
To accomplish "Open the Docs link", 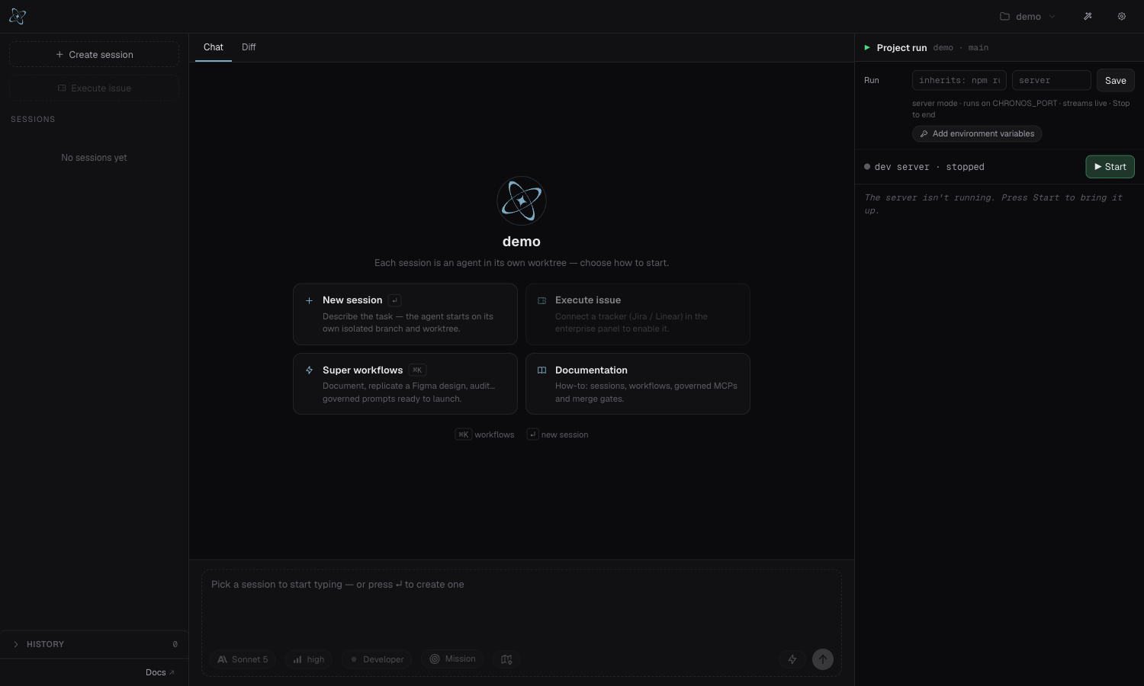I will (x=160, y=672).
